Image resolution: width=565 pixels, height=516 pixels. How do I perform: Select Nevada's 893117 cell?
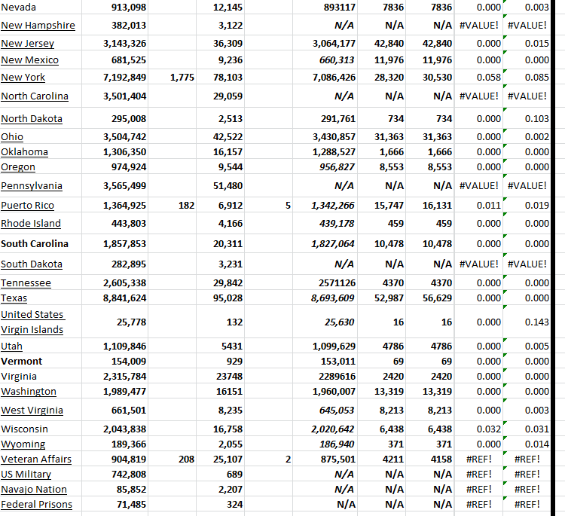[325, 8]
